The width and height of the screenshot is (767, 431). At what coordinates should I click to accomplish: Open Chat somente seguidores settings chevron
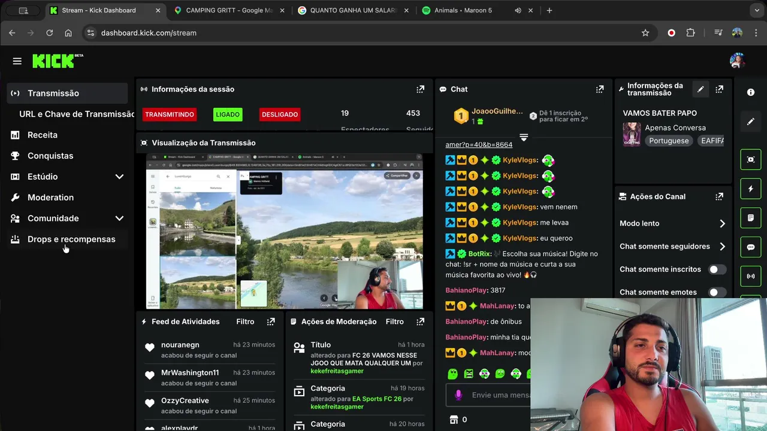[x=722, y=246]
